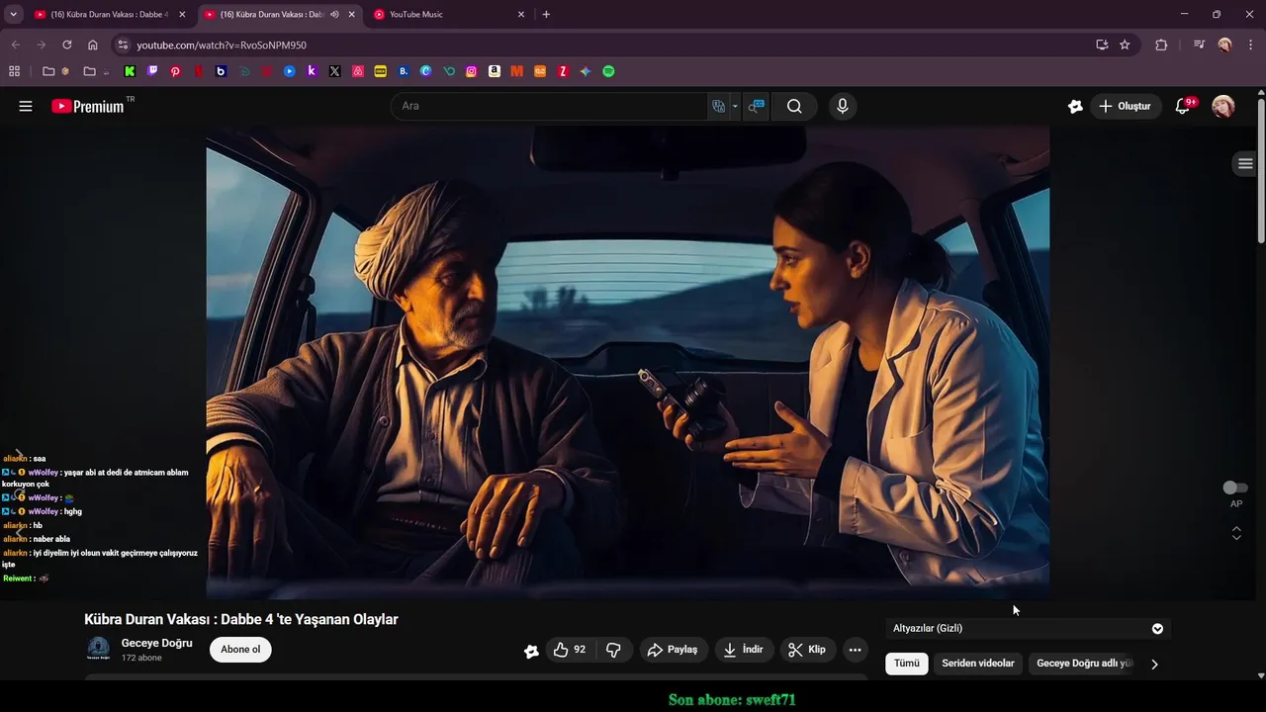Screen dimensions: 1266x712
Task: Go back in browser
Action: pos(15,44)
